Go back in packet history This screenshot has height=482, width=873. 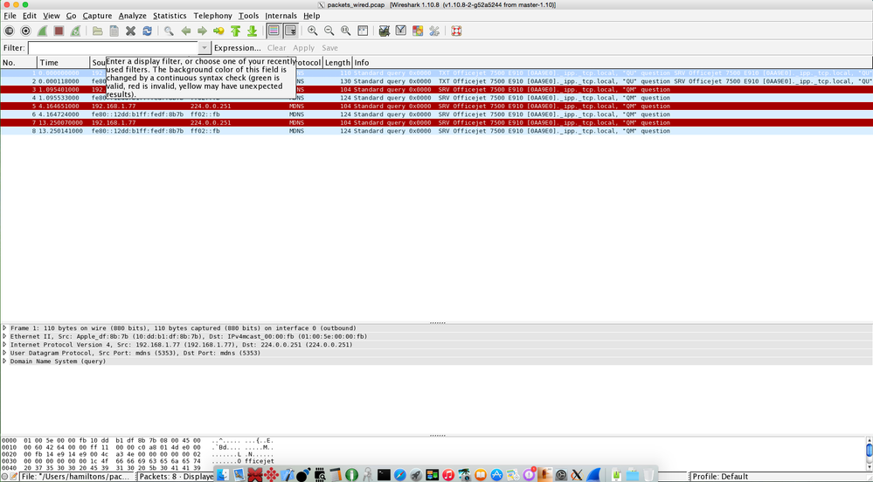pyautogui.click(x=185, y=31)
